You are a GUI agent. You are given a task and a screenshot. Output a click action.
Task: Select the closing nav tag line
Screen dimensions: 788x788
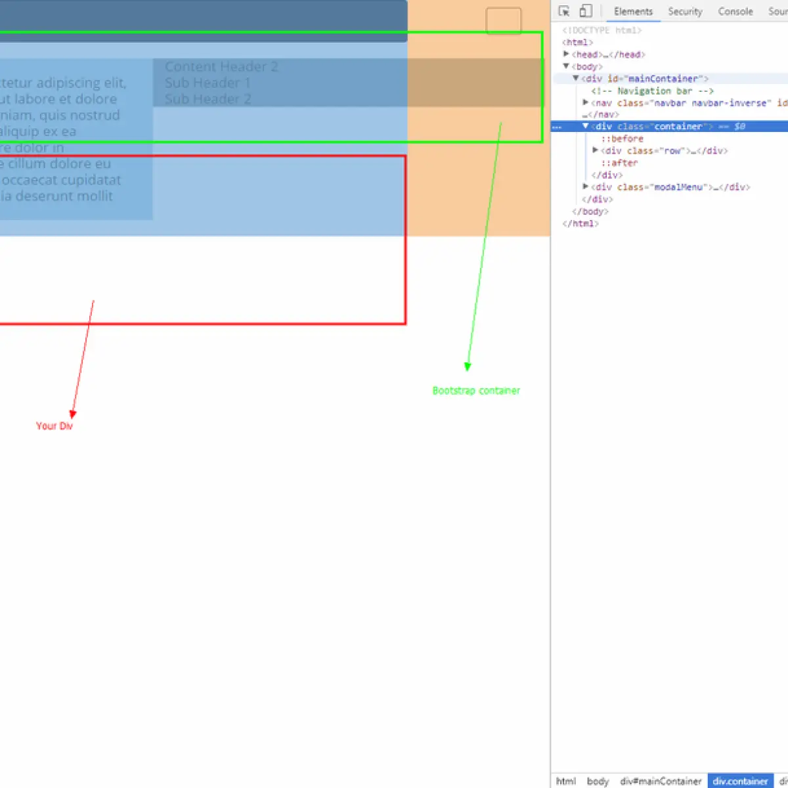600,115
